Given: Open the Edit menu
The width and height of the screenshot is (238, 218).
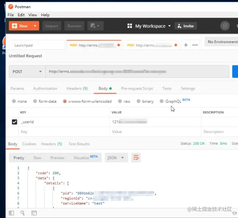Looking at the screenshot, I should (21, 15).
